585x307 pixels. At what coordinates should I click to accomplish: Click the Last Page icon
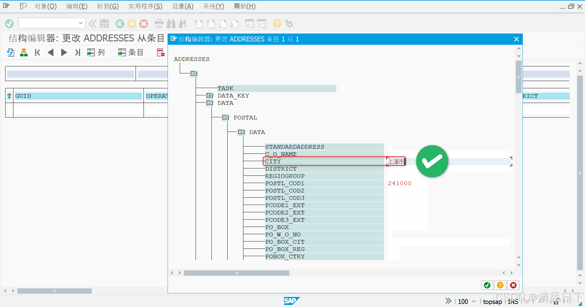[234, 23]
